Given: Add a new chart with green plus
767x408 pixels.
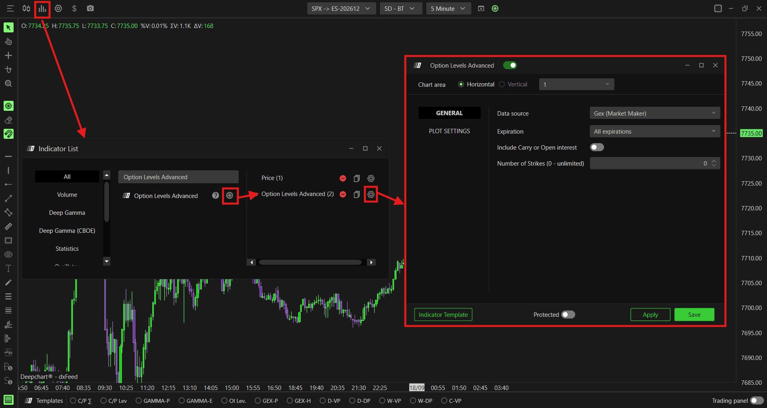Looking at the screenshot, I should 495,8.
